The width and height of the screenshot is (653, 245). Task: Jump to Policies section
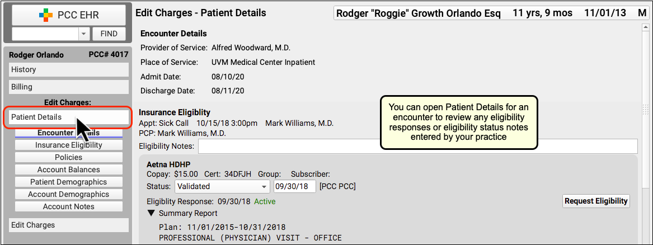click(69, 157)
